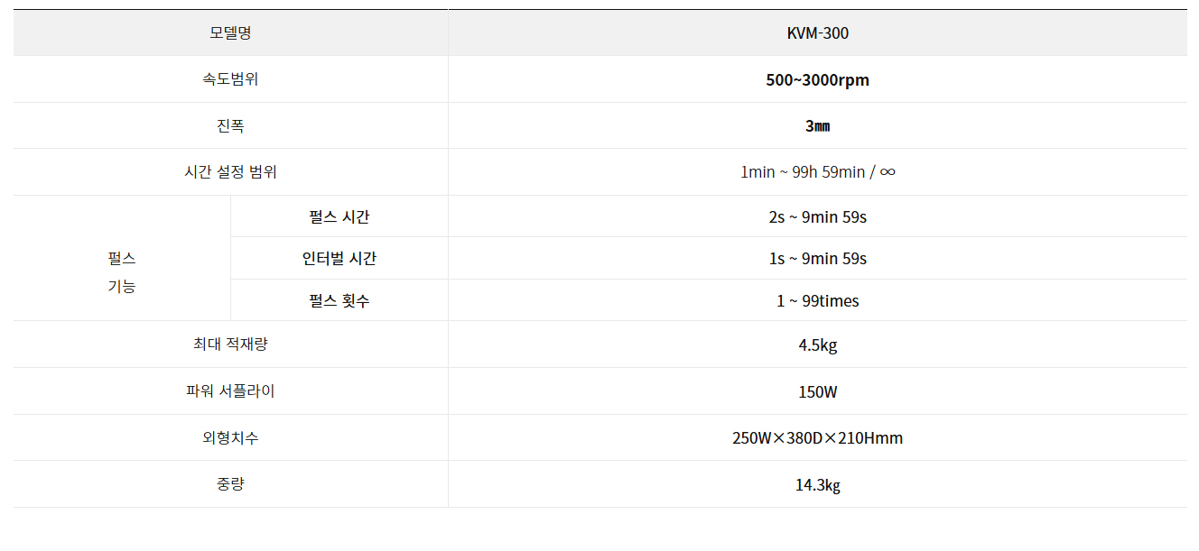Select the 2s ~ 9min 59s value

[x=817, y=217]
